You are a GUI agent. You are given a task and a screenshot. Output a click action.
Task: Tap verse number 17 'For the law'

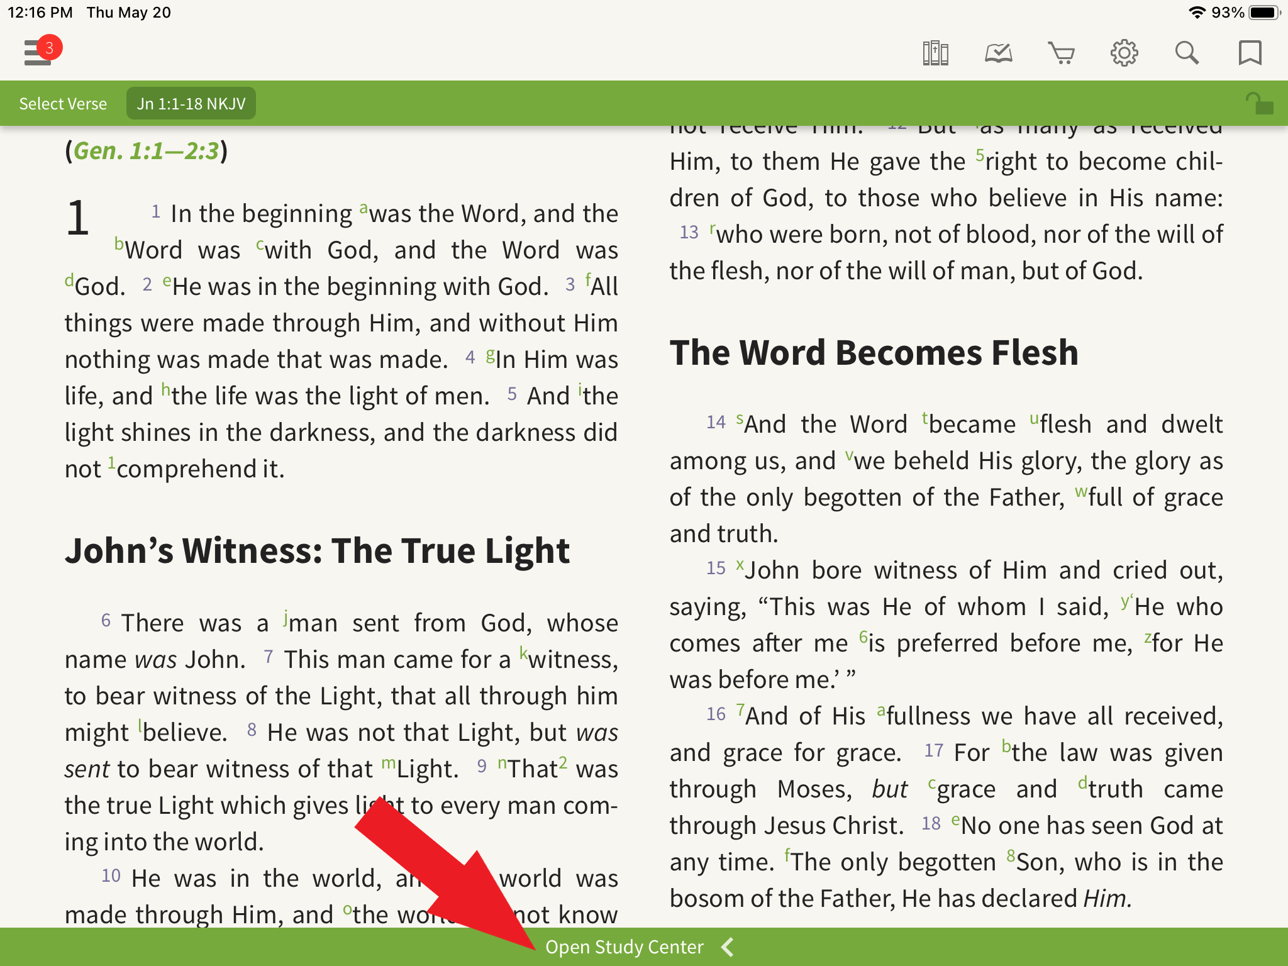[x=934, y=750]
